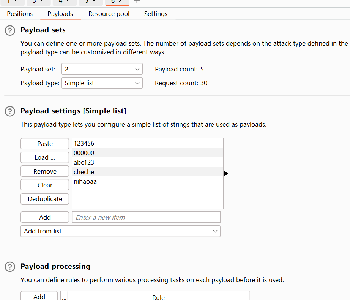The image size is (350, 300).
Task: Select payload cheche in list
Action: click(x=147, y=172)
